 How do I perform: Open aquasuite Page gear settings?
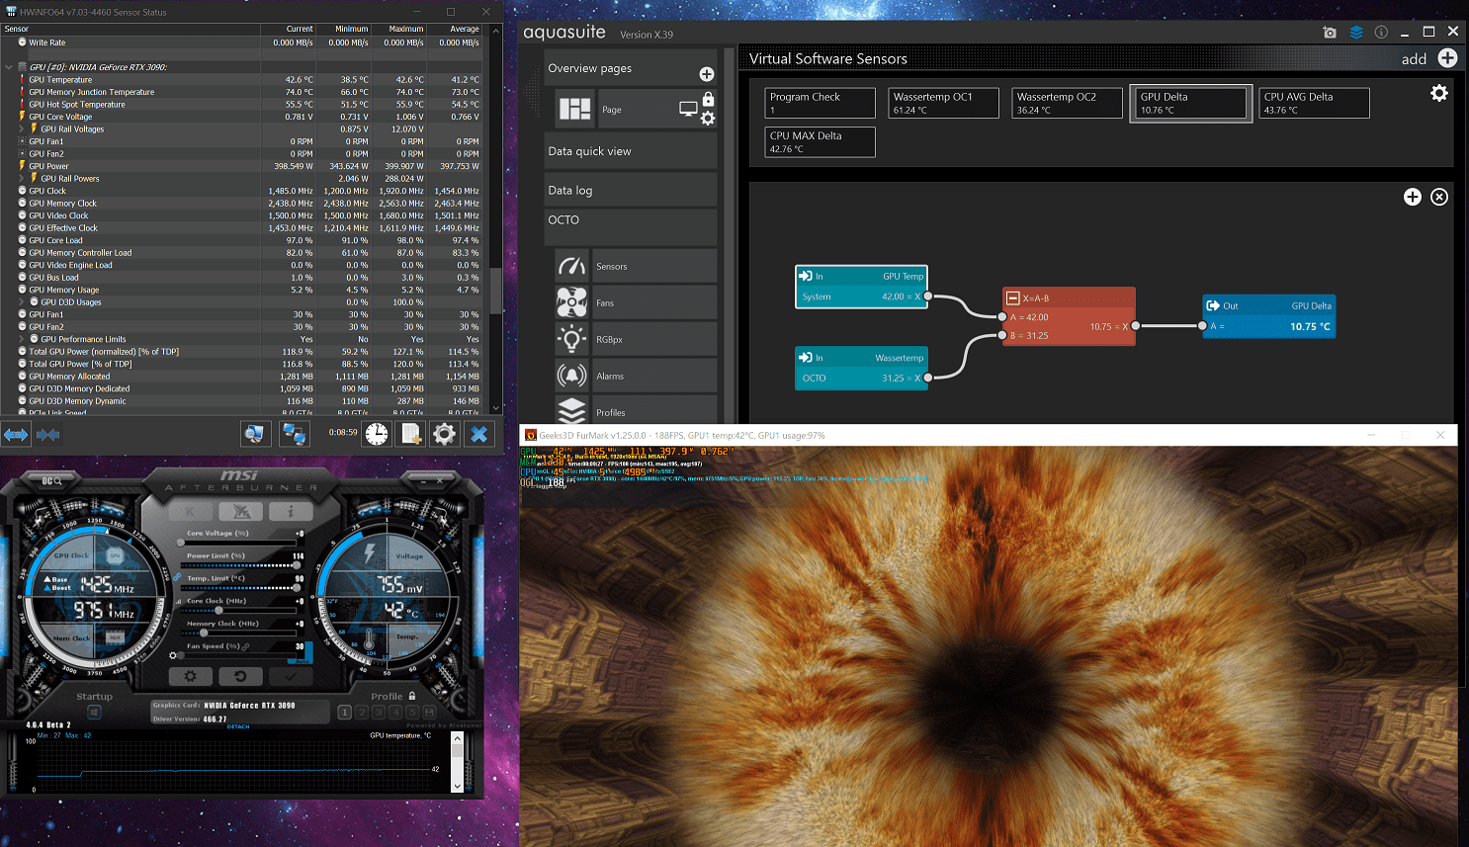[x=708, y=118]
